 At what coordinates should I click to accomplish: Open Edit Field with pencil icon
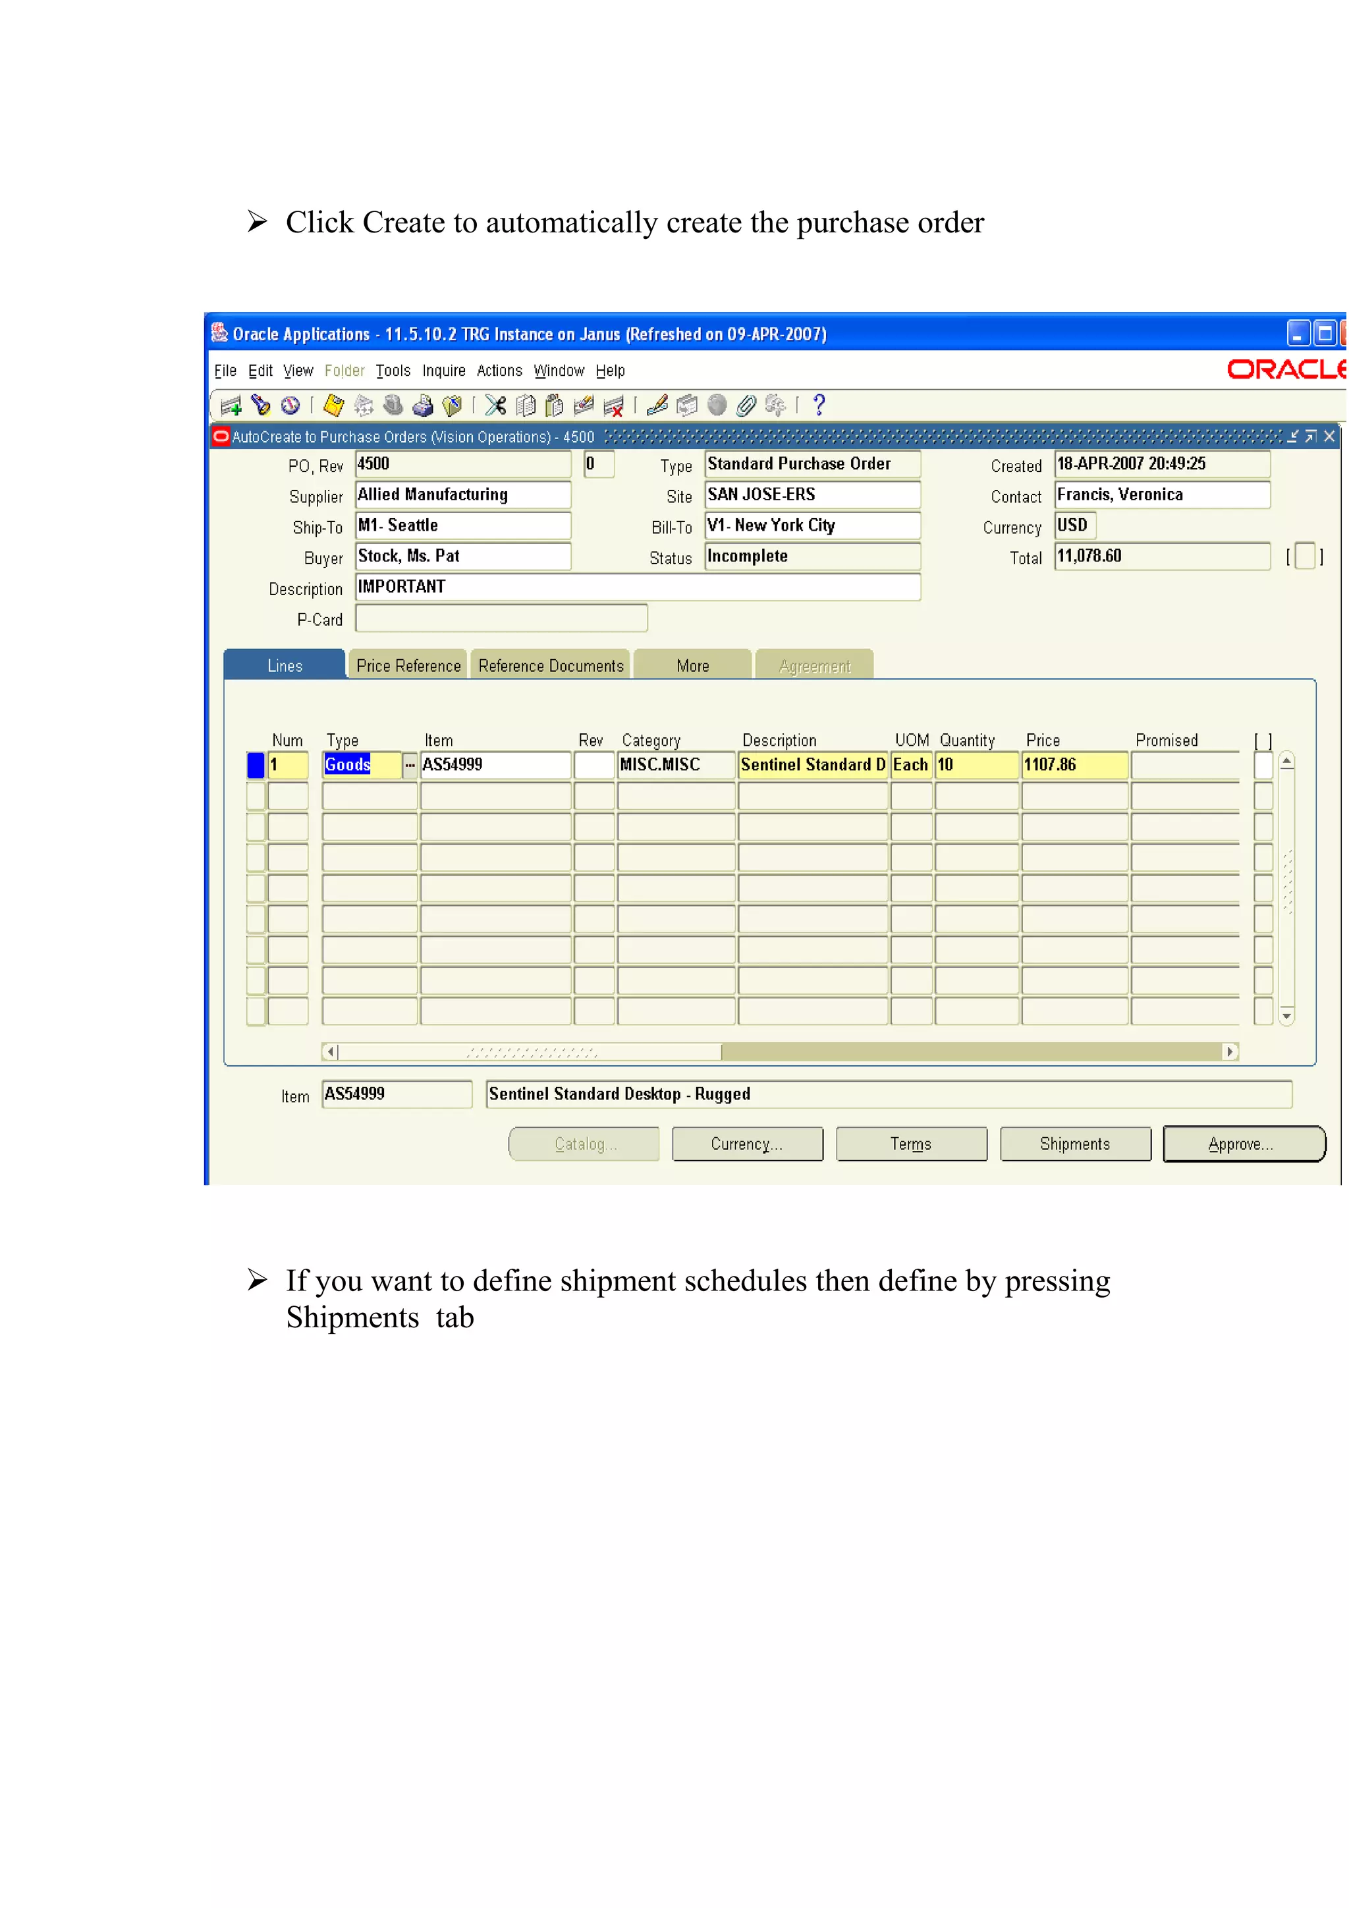(657, 406)
